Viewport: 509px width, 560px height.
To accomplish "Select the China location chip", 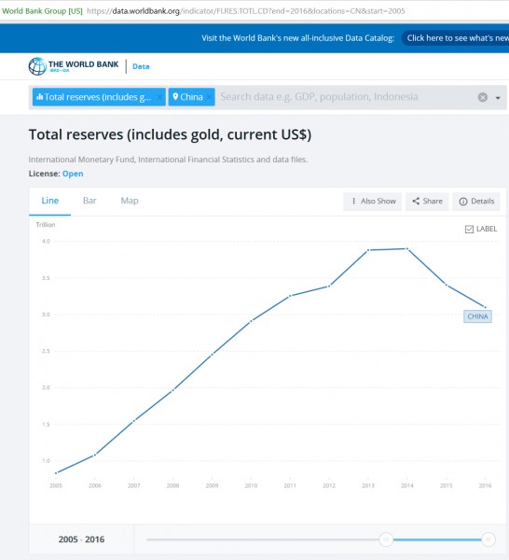I will (191, 97).
